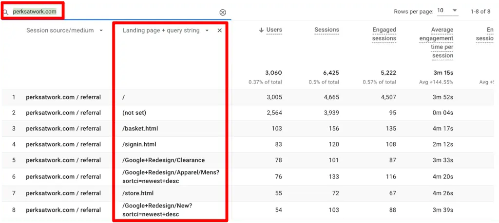Click the 2,564 Users value

273,113
